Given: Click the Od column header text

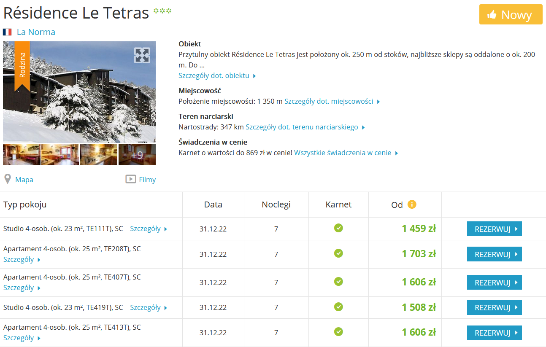Looking at the screenshot, I should pyautogui.click(x=397, y=205).
